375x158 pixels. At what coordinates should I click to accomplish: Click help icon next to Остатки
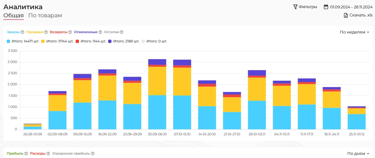point(122,32)
